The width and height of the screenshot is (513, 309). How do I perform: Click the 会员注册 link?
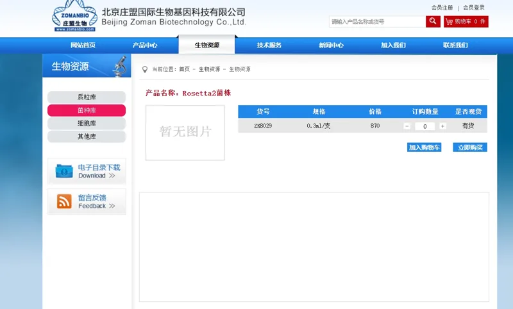pyautogui.click(x=442, y=8)
